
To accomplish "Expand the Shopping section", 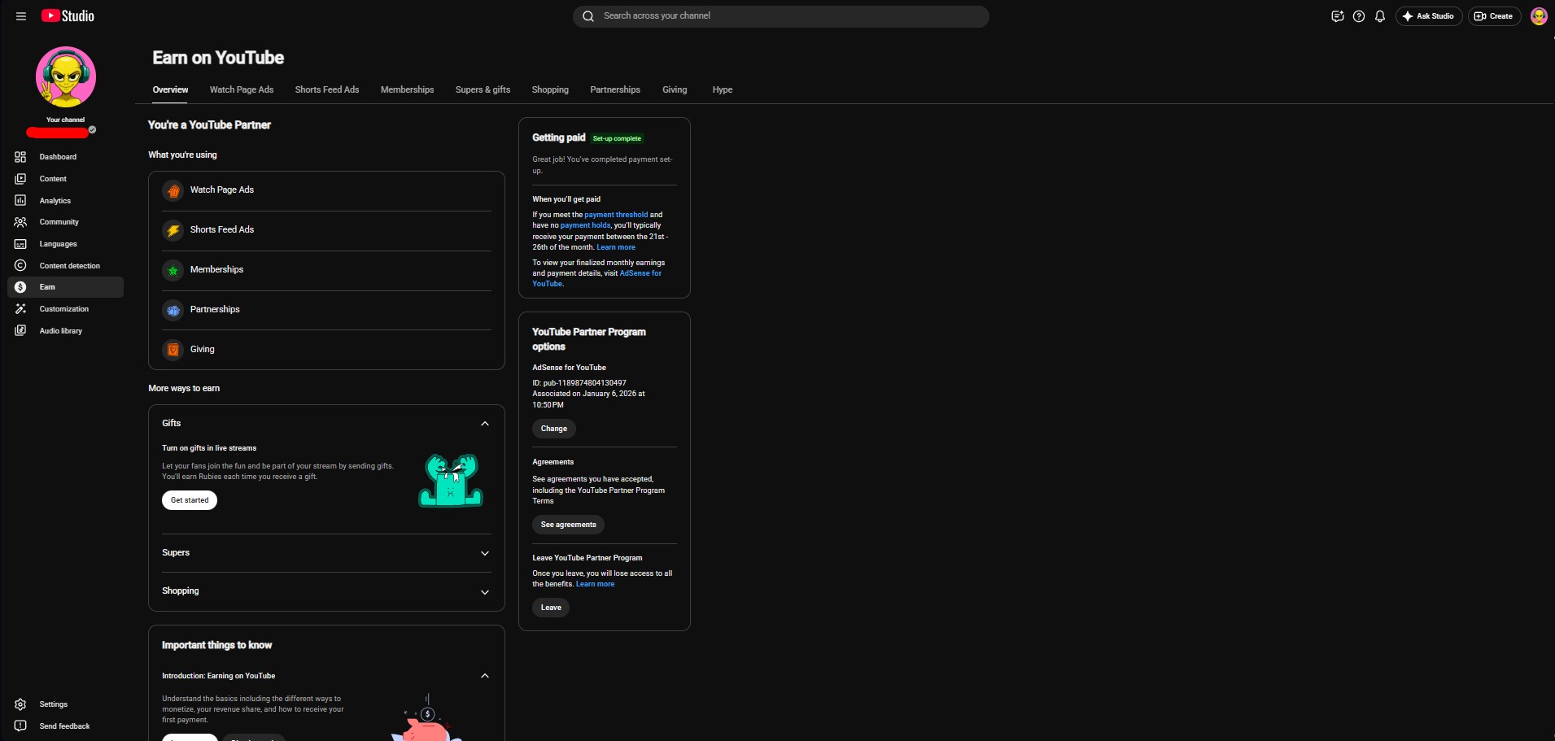I will coord(485,592).
